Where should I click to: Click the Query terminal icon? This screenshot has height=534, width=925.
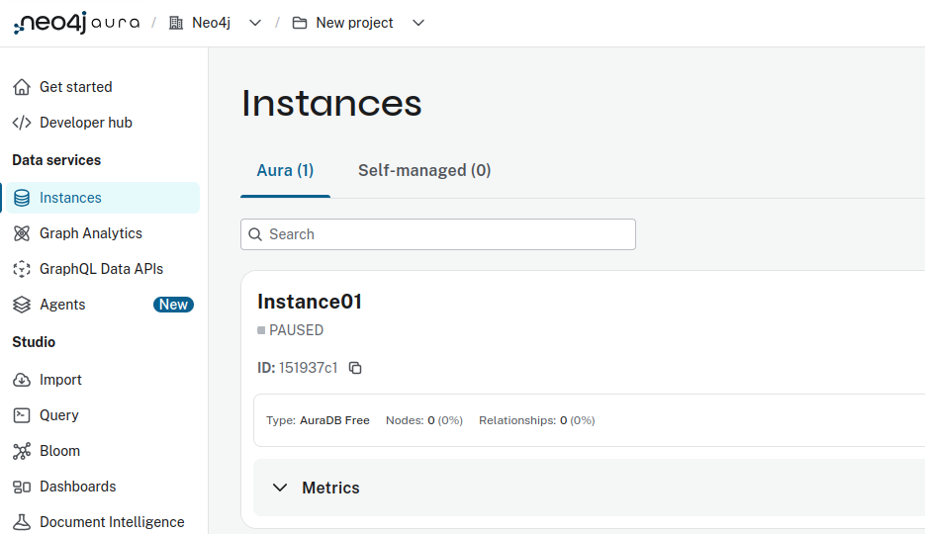click(x=22, y=415)
